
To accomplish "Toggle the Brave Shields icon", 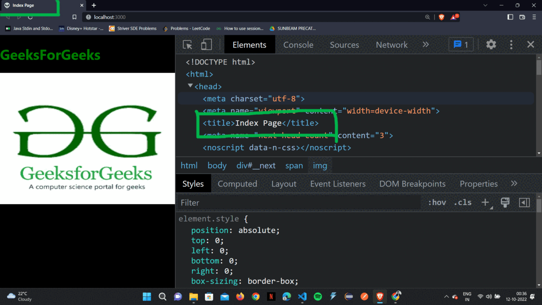I will click(x=440, y=17).
